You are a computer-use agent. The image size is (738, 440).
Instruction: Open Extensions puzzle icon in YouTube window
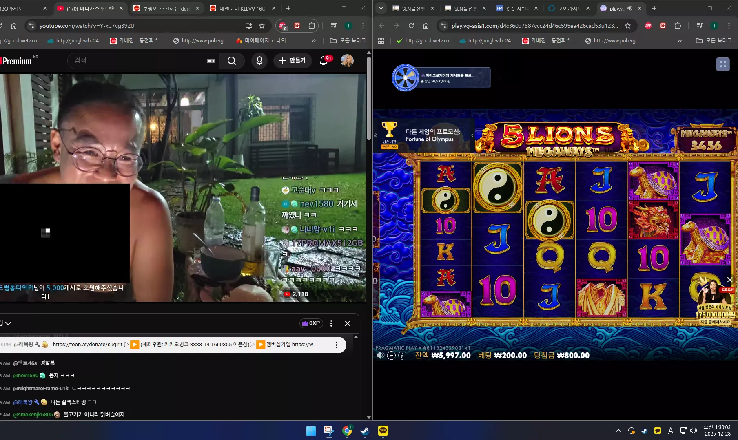click(x=312, y=26)
